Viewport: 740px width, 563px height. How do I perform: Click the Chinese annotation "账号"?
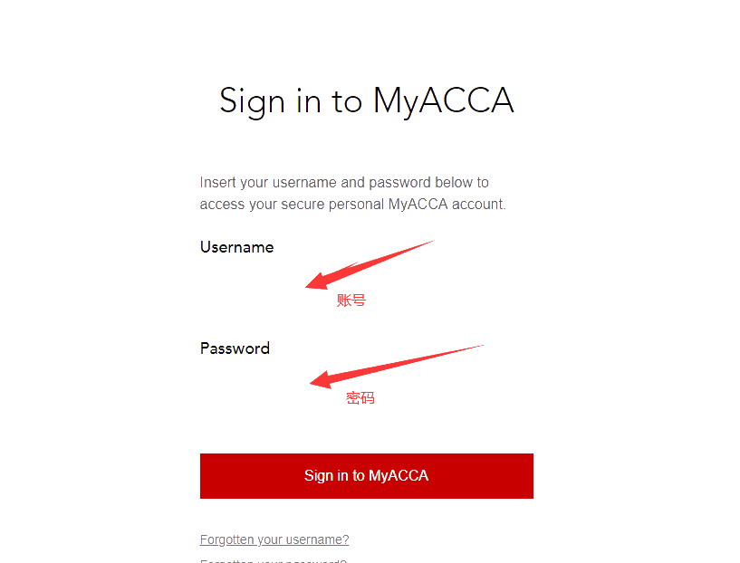click(x=351, y=300)
